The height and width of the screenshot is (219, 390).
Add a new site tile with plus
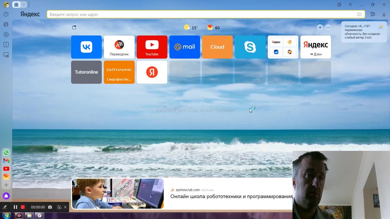tap(320, 27)
